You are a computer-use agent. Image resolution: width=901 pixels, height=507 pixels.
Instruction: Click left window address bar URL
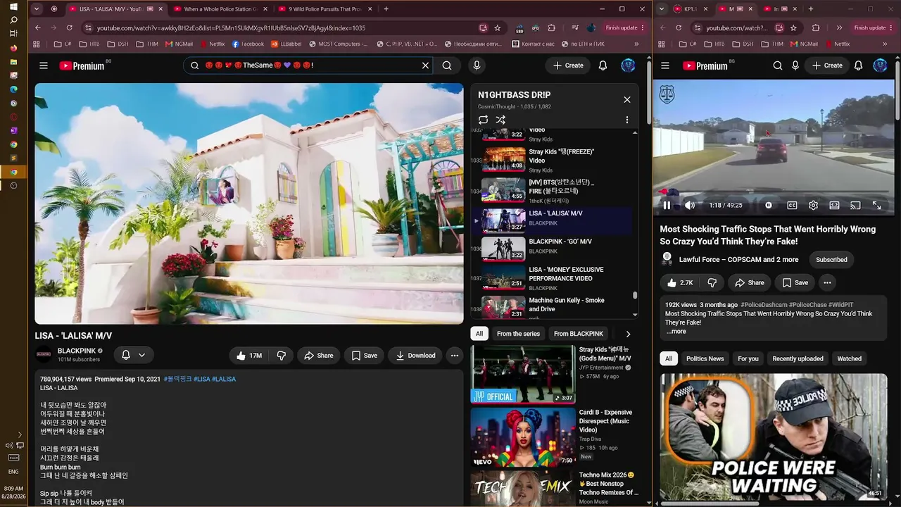(x=231, y=28)
